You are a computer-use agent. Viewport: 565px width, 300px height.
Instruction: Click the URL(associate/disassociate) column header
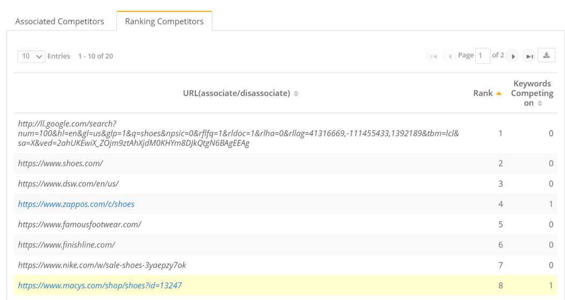237,93
